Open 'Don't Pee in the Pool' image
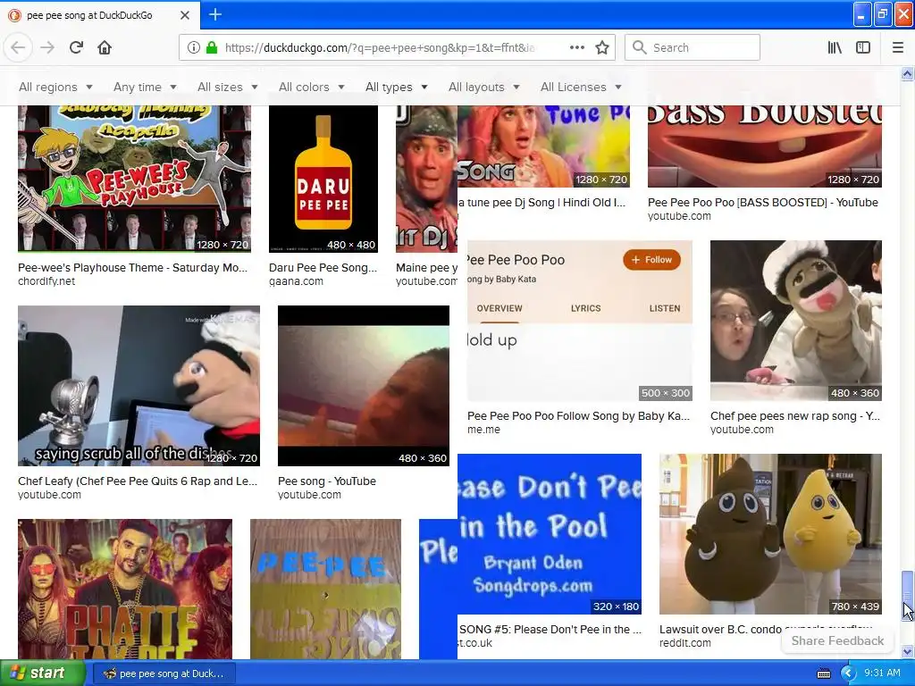This screenshot has width=915, height=686. pos(550,534)
